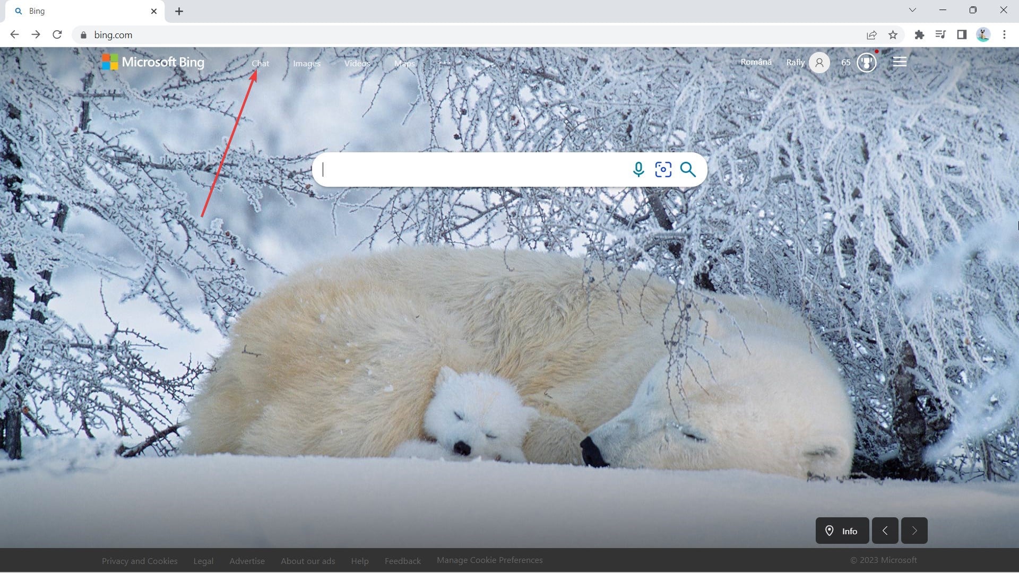1019x573 pixels.
Task: Go to Images section
Action: [307, 63]
